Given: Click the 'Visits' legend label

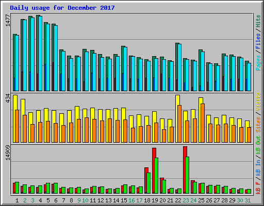Looking at the screenshot, I should 258,101.
